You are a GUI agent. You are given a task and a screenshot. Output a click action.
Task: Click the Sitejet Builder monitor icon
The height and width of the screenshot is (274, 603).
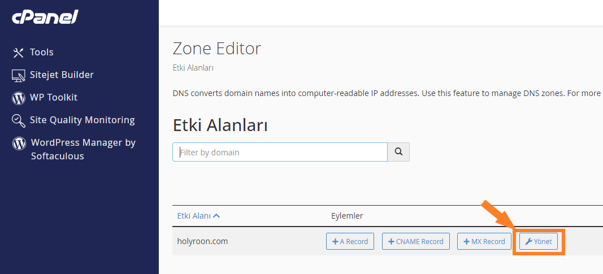point(19,75)
